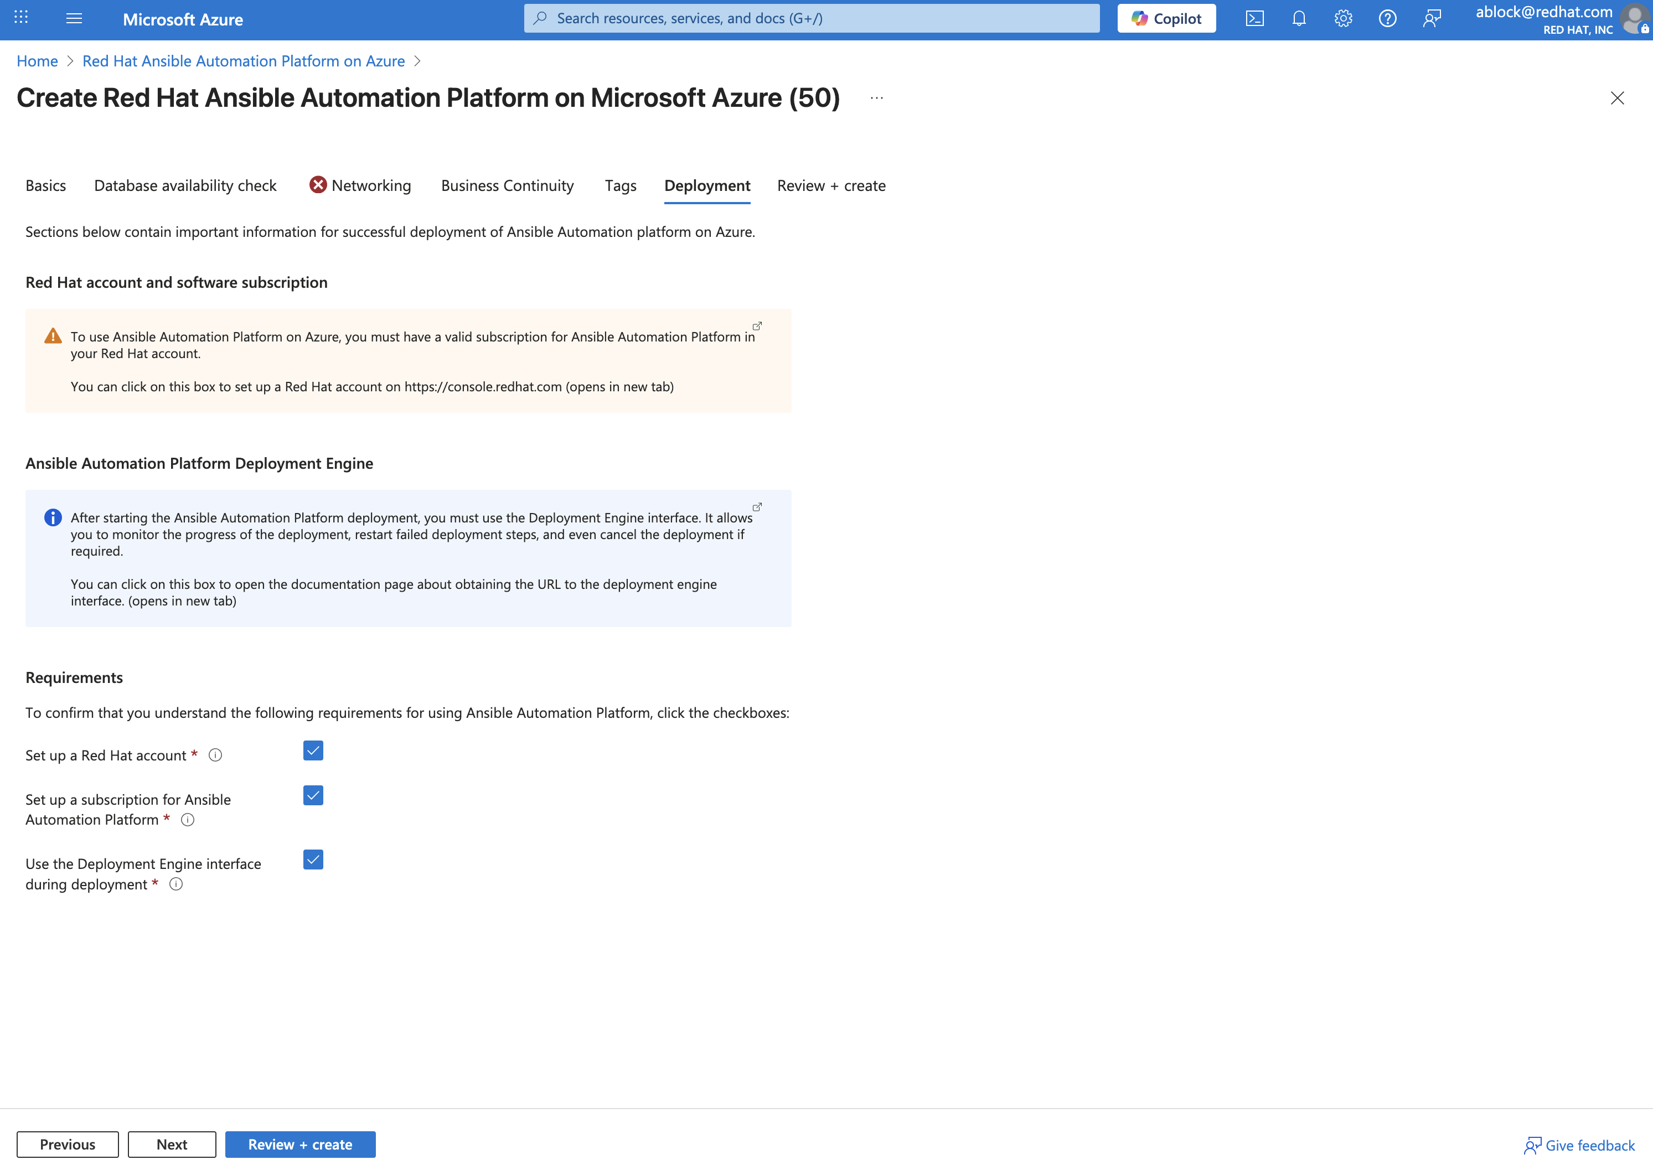Click the search resources field
Viewport: 1653px width, 1170px height.
pos(810,18)
